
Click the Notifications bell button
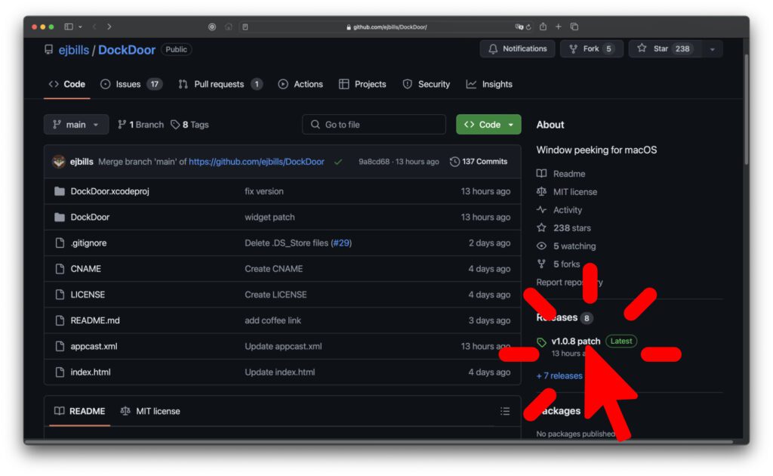click(517, 49)
